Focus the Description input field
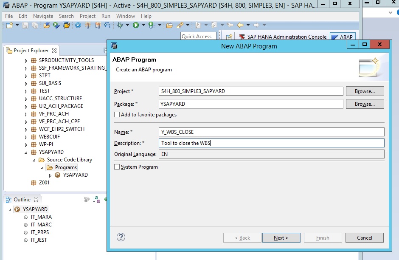This screenshot has width=399, height=260. point(272,143)
